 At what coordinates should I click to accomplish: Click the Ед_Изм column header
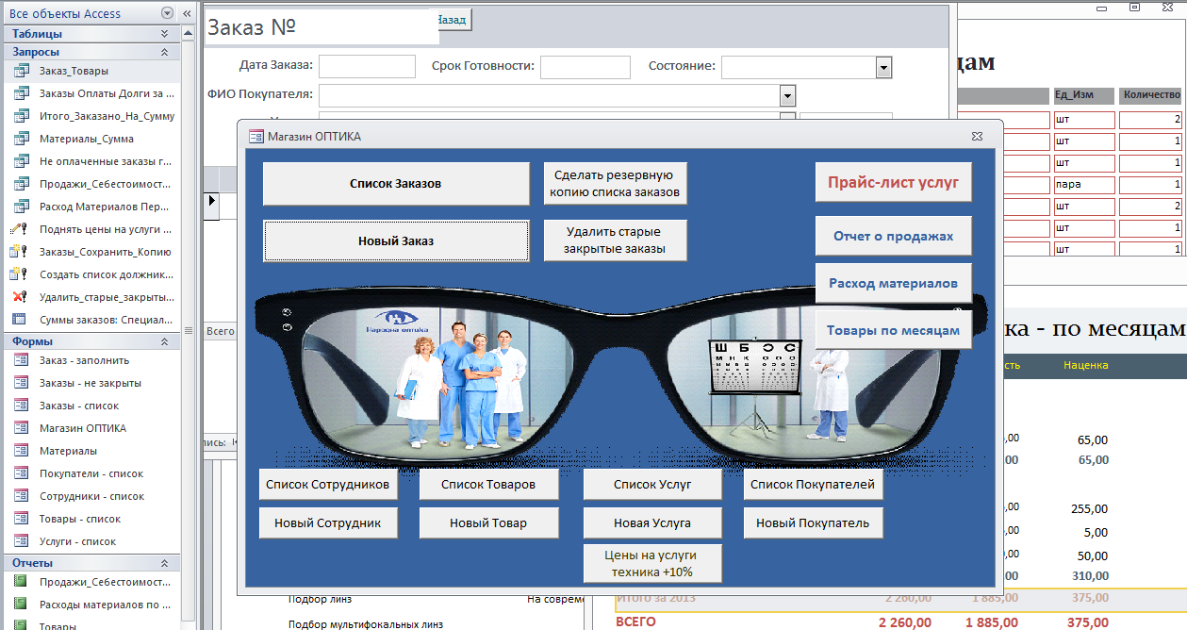click(1081, 95)
